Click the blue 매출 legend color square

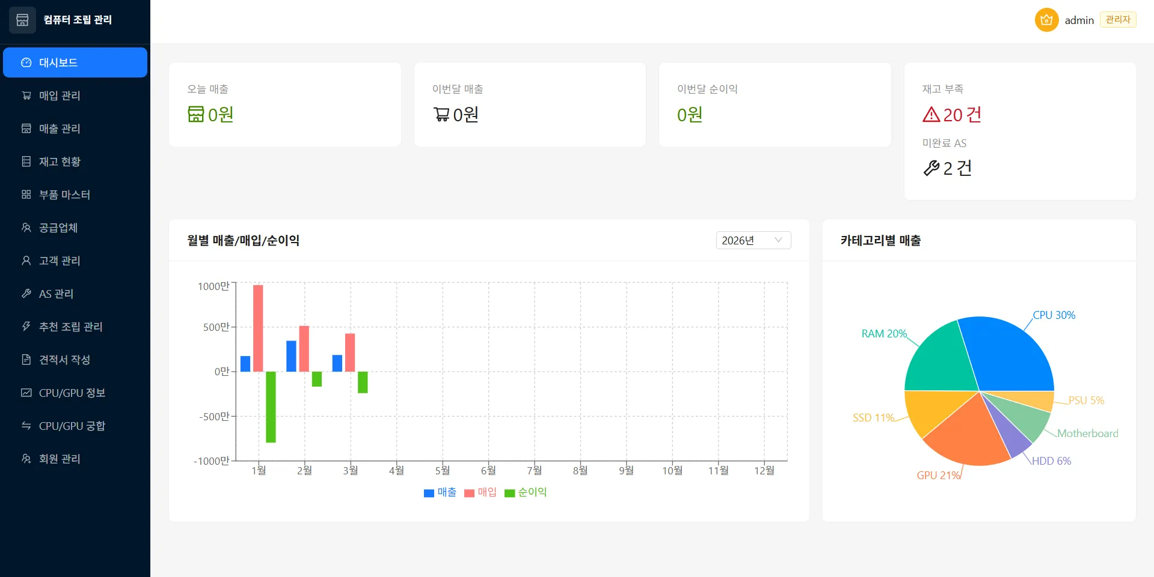[428, 492]
